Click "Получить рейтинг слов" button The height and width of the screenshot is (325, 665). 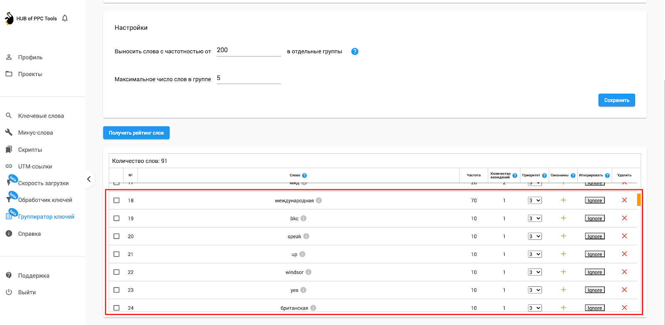136,133
